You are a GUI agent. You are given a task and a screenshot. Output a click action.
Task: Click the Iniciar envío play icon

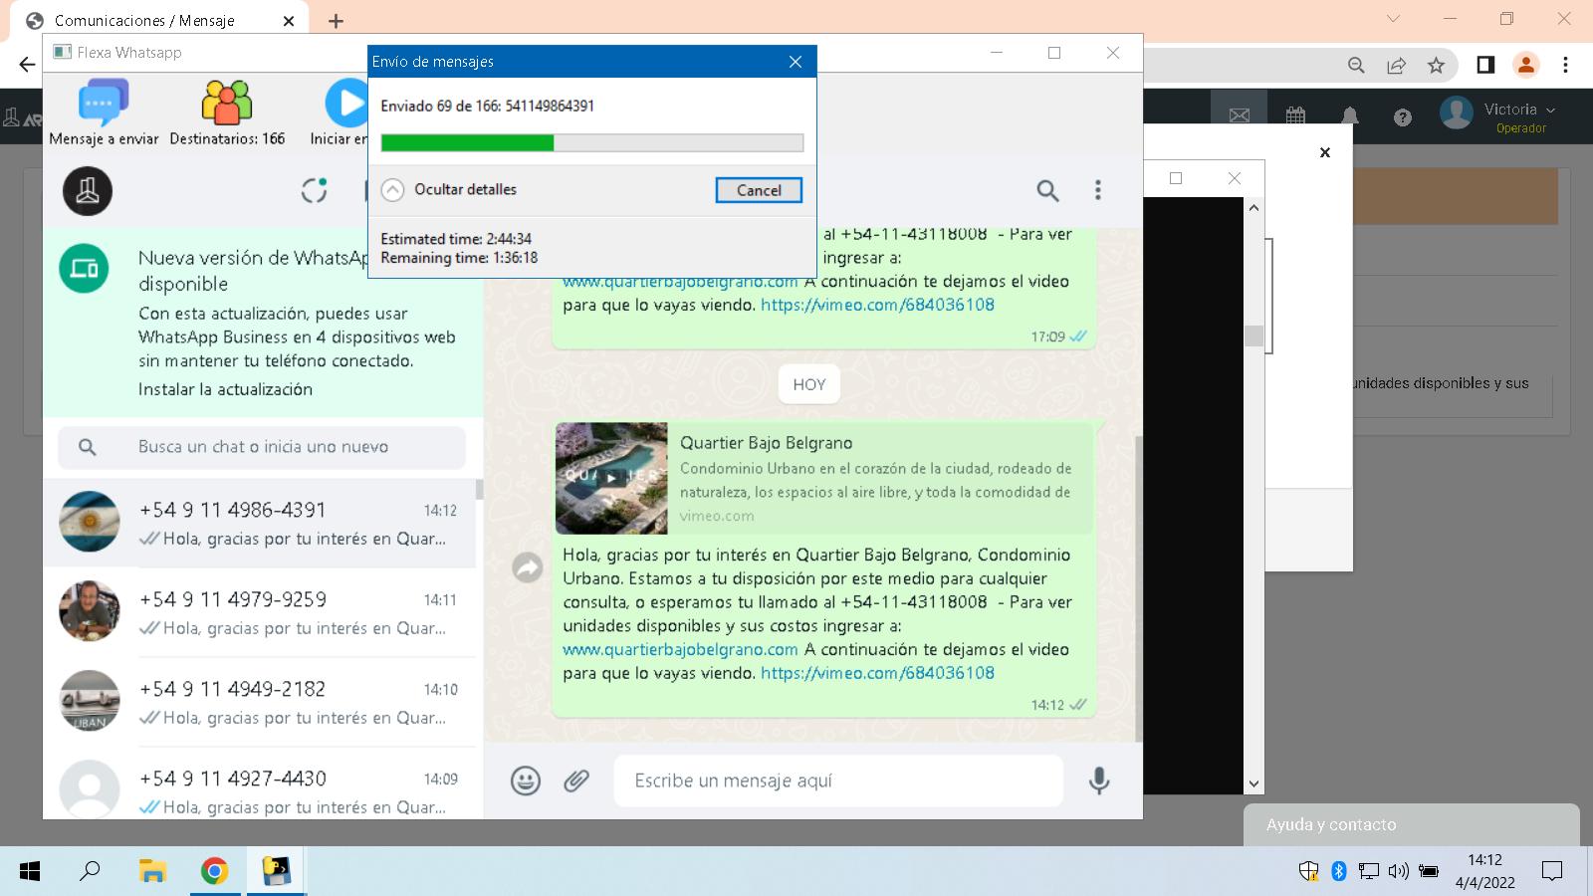coord(346,104)
